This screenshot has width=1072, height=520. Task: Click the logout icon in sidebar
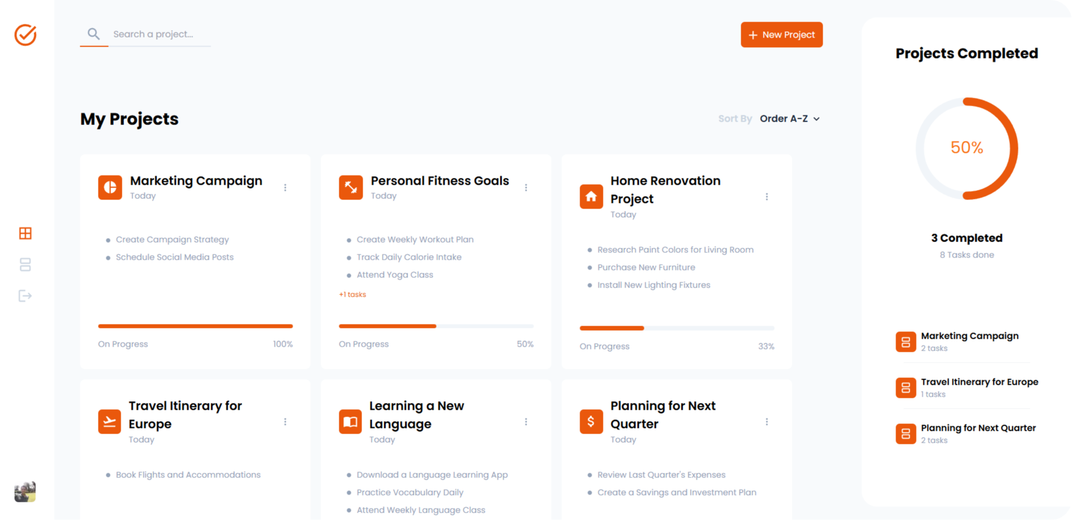click(x=24, y=296)
